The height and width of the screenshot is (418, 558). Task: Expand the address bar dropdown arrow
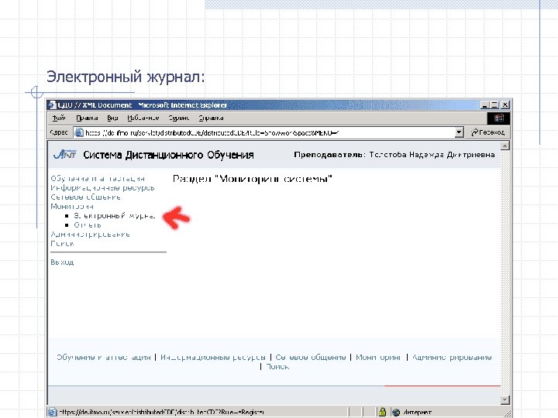tap(459, 132)
